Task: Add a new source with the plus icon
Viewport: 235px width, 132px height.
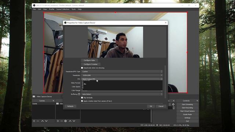Action: coord(58,121)
